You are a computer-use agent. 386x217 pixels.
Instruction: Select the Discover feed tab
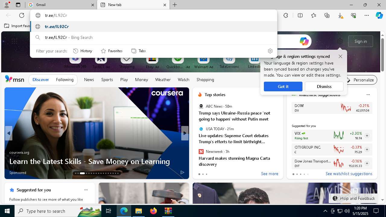(41, 80)
